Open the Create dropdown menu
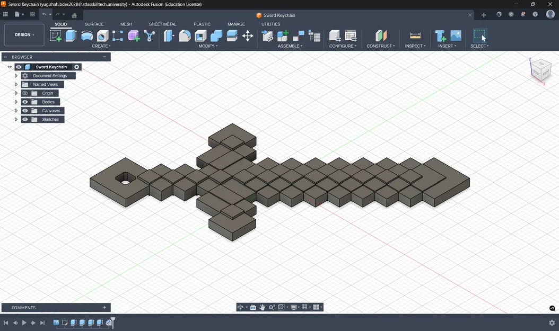 [101, 46]
